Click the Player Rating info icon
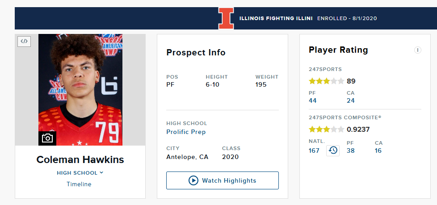Viewport: 437px width, 205px height. (417, 50)
